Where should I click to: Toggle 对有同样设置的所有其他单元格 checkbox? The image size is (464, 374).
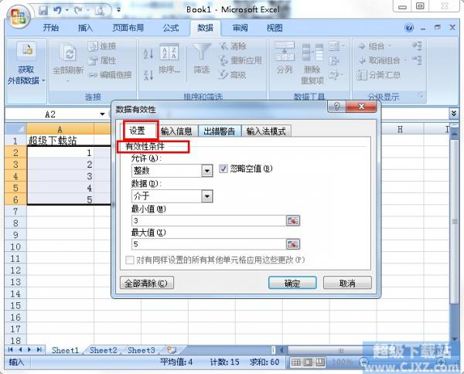point(129,260)
